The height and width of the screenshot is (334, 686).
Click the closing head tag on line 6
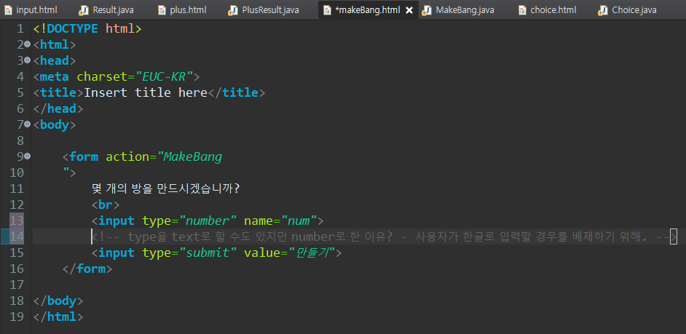[x=58, y=108]
